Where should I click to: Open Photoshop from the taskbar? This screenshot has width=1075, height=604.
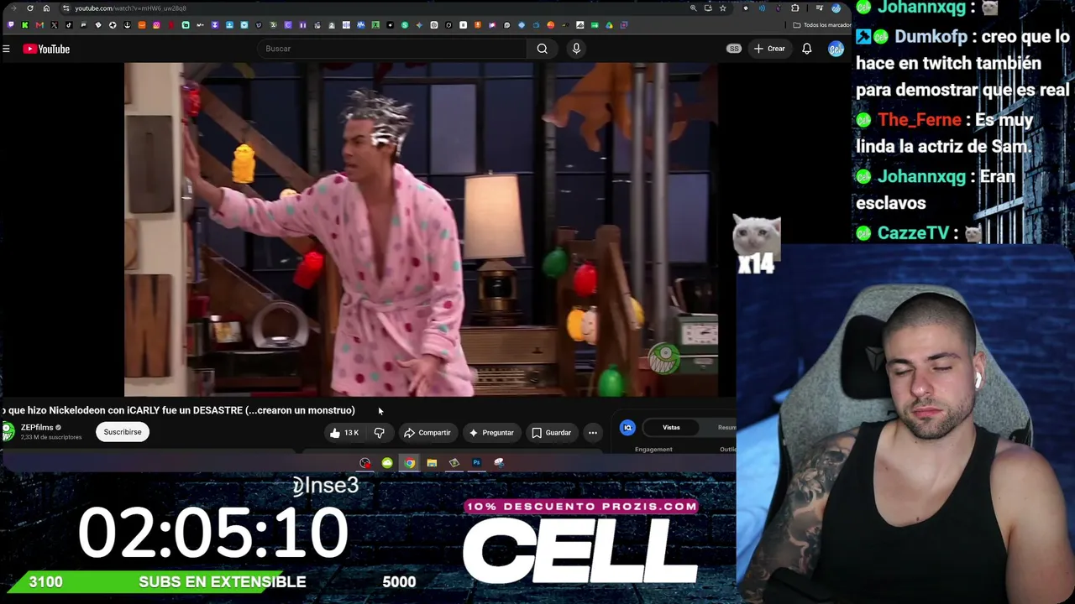pos(476,463)
